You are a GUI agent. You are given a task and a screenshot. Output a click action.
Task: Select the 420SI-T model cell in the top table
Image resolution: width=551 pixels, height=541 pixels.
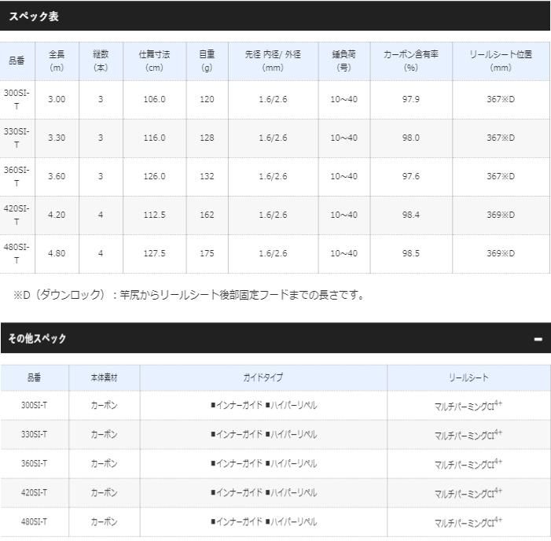(x=17, y=215)
